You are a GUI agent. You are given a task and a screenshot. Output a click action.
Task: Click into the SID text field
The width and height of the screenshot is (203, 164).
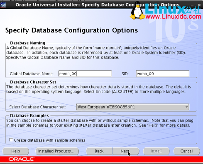click(x=162, y=73)
